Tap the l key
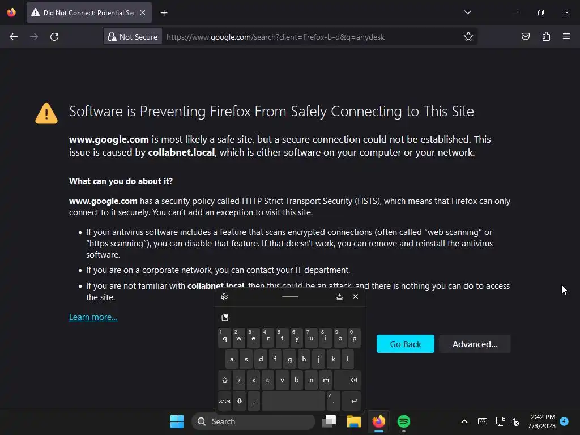580x435 pixels. click(x=347, y=359)
